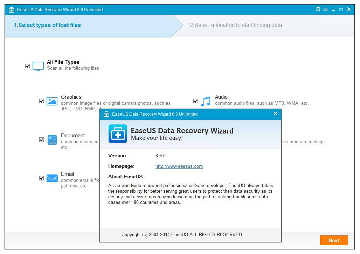Click the Copyright (c) 2004-2014 EaseUS text

click(x=182, y=234)
